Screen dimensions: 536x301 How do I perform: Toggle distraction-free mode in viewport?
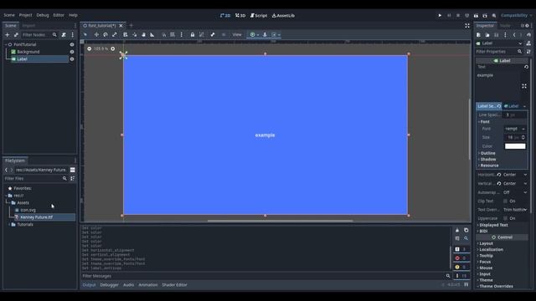(x=467, y=26)
